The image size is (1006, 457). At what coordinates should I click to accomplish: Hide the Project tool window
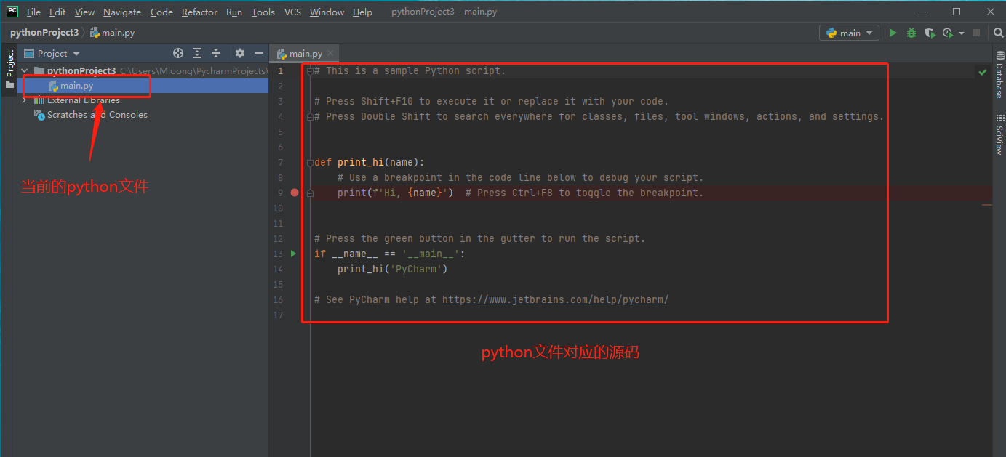[259, 53]
